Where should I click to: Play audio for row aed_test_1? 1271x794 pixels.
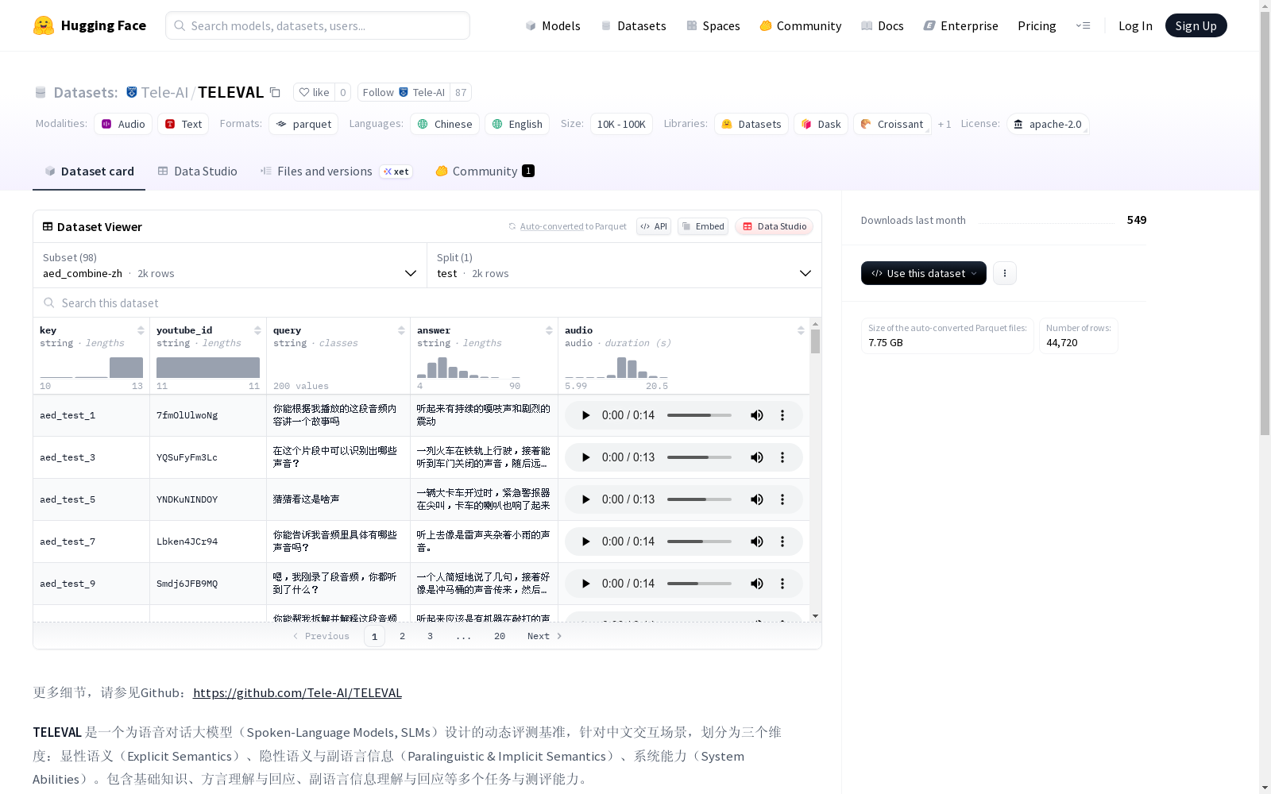coord(585,415)
